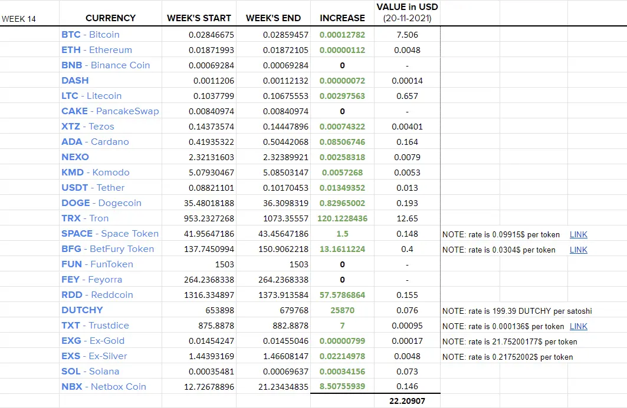The image size is (627, 408).
Task: Select the note with rate 0.000136$ per token
Action: coord(503,327)
